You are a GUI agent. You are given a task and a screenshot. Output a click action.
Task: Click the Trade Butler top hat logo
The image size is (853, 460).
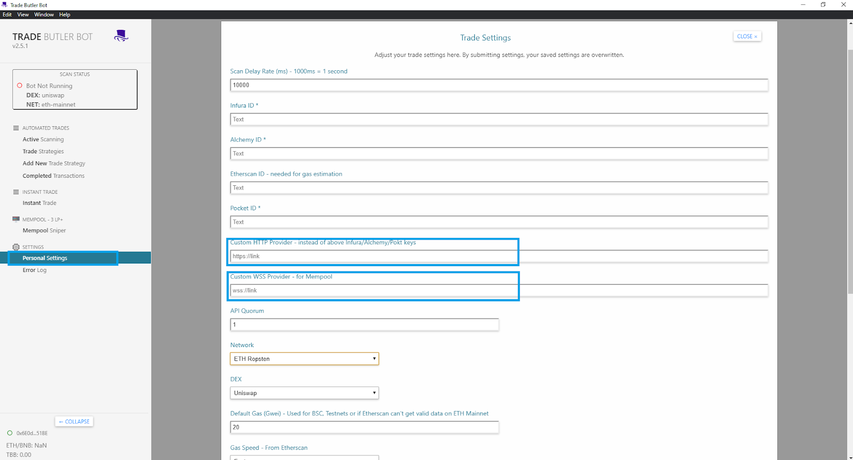(121, 36)
